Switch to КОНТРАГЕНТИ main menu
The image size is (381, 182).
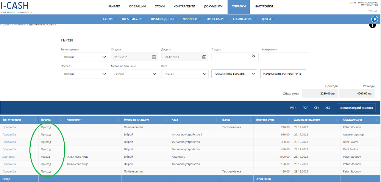coord(184,7)
